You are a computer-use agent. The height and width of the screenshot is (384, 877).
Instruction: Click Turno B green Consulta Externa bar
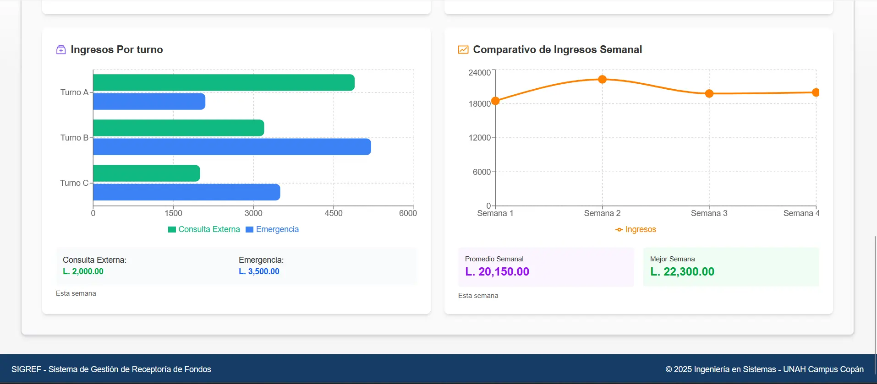click(x=178, y=128)
